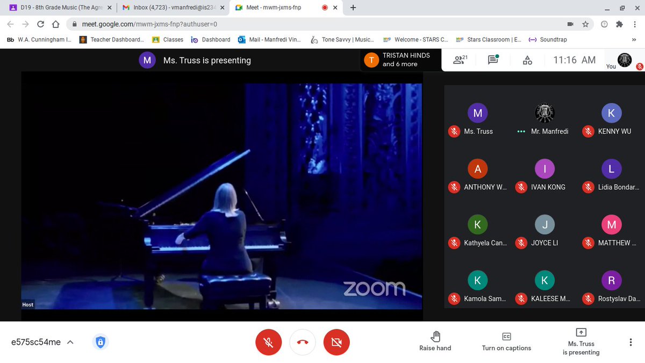This screenshot has height=363, width=645.
Task: Toggle microphone mute in call controls
Action: tap(268, 343)
